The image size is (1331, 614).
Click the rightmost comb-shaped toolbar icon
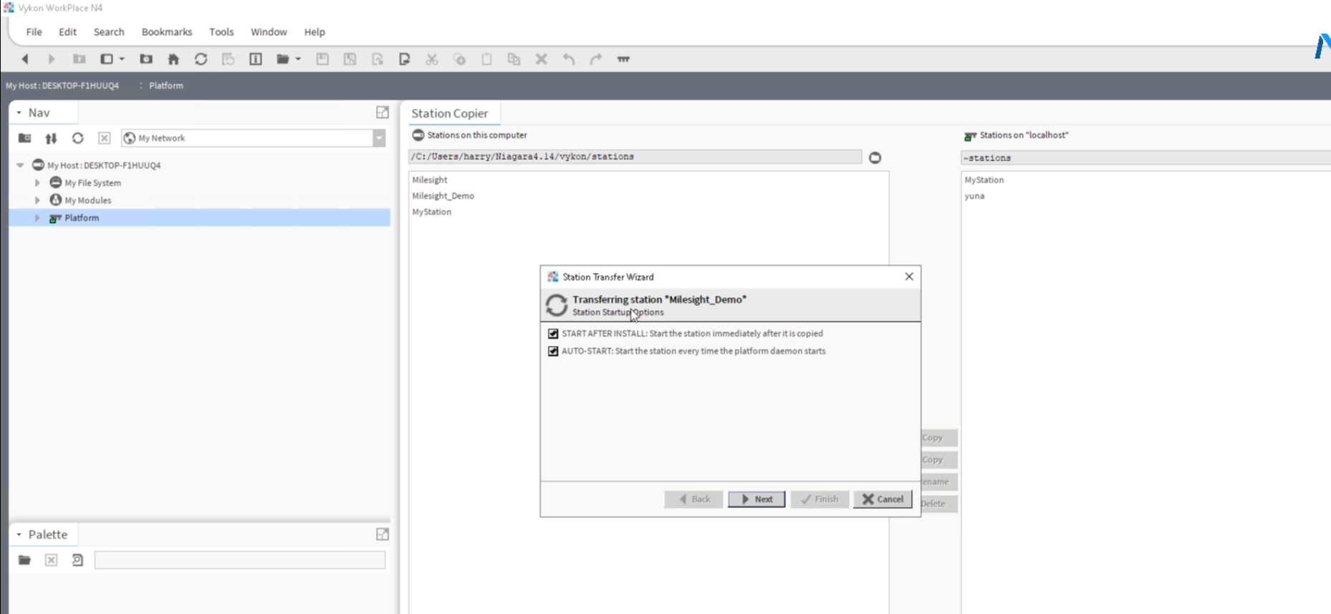coord(623,59)
